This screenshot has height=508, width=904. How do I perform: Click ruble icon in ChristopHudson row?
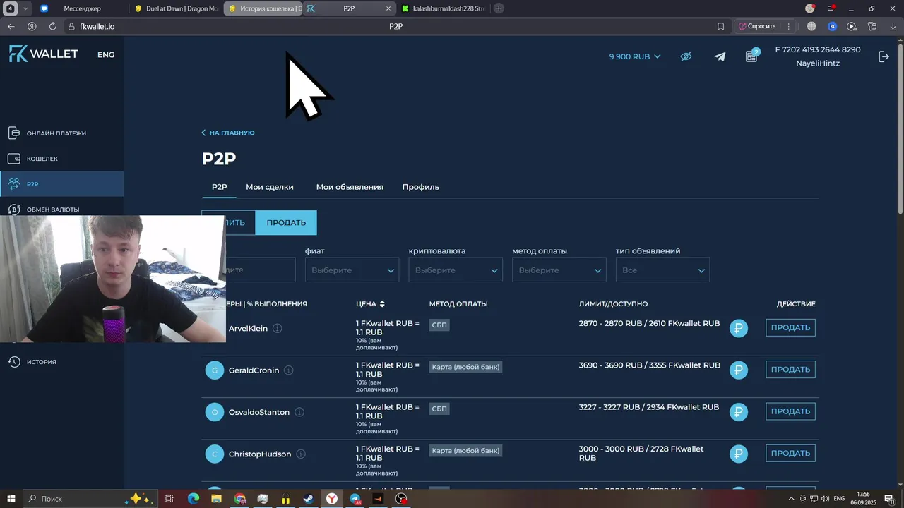coord(739,454)
